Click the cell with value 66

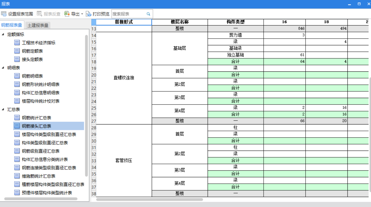click(x=284, y=121)
